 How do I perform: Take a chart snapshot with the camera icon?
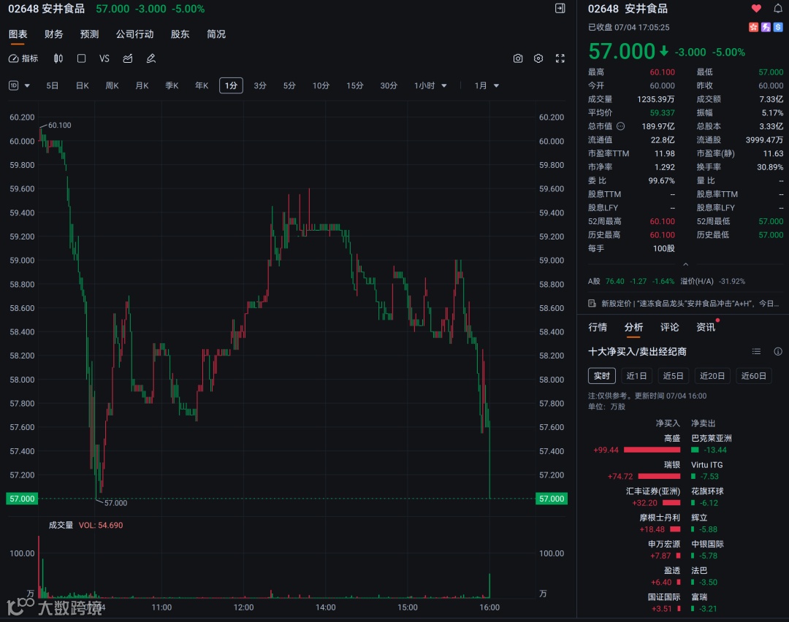pos(518,58)
